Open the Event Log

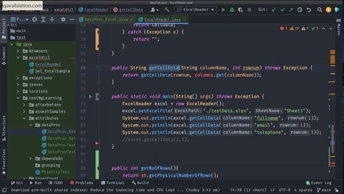click(x=319, y=183)
